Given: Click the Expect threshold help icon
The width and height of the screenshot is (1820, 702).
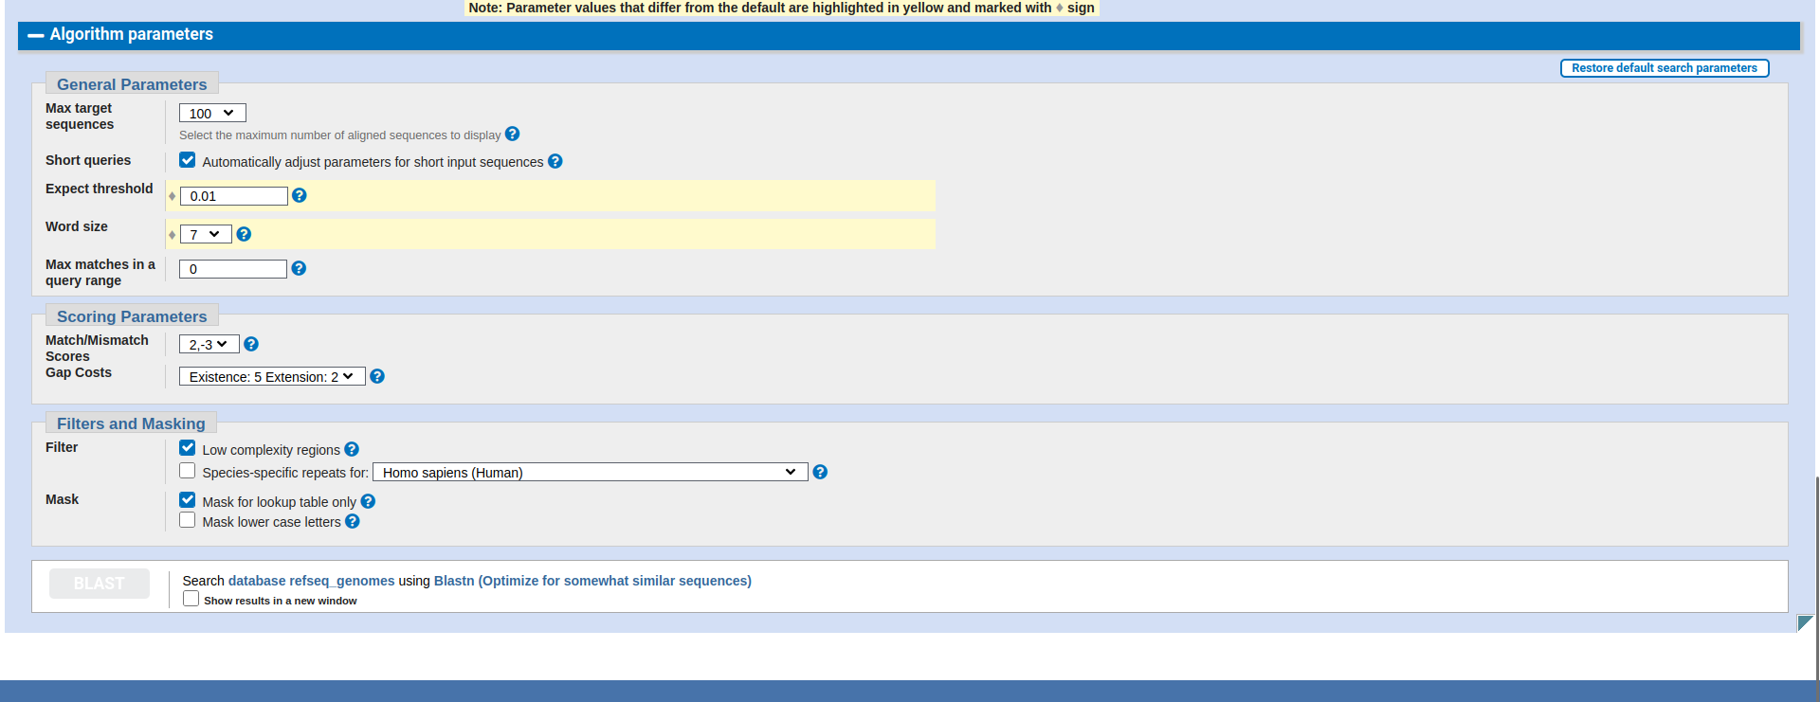Looking at the screenshot, I should click(300, 195).
